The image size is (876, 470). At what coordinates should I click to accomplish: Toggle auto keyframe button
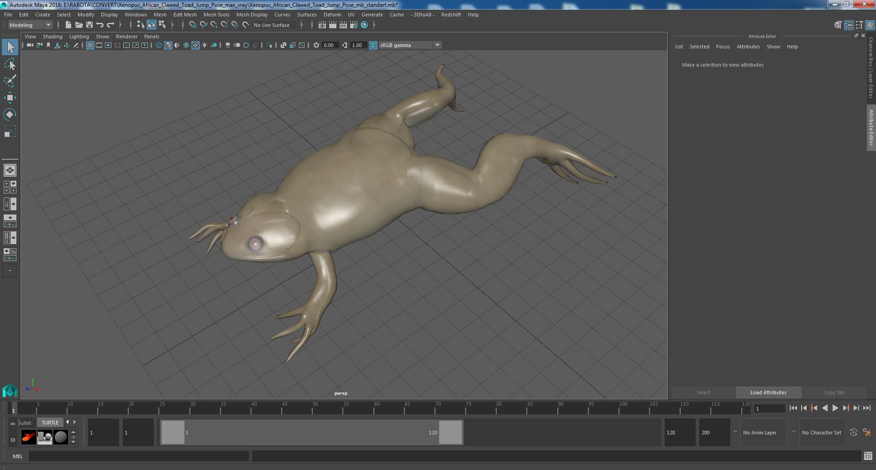coord(854,432)
